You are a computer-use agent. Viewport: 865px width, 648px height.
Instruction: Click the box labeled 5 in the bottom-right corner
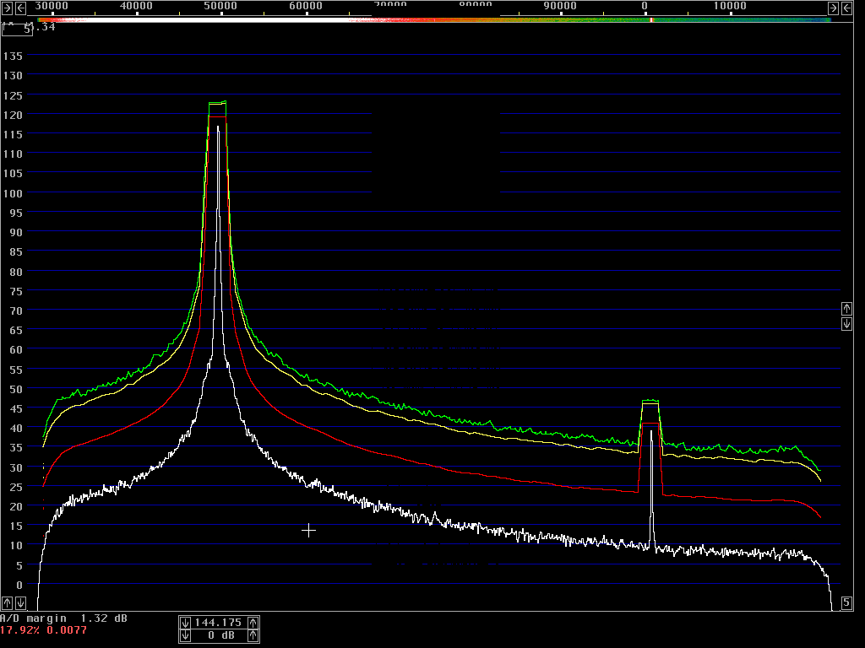click(846, 602)
